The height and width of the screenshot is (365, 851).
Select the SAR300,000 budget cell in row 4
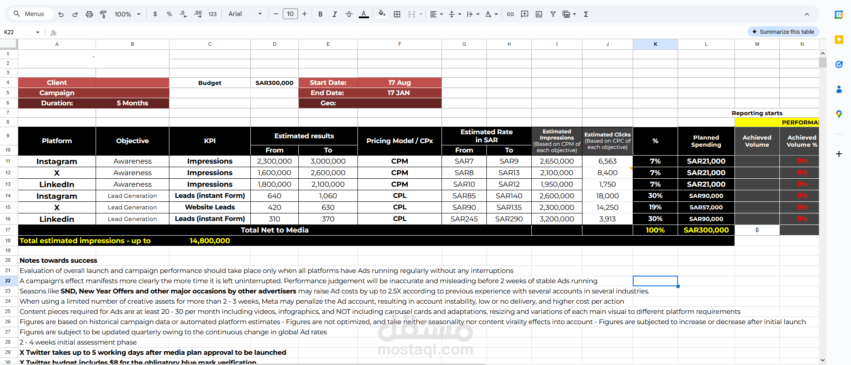click(274, 83)
